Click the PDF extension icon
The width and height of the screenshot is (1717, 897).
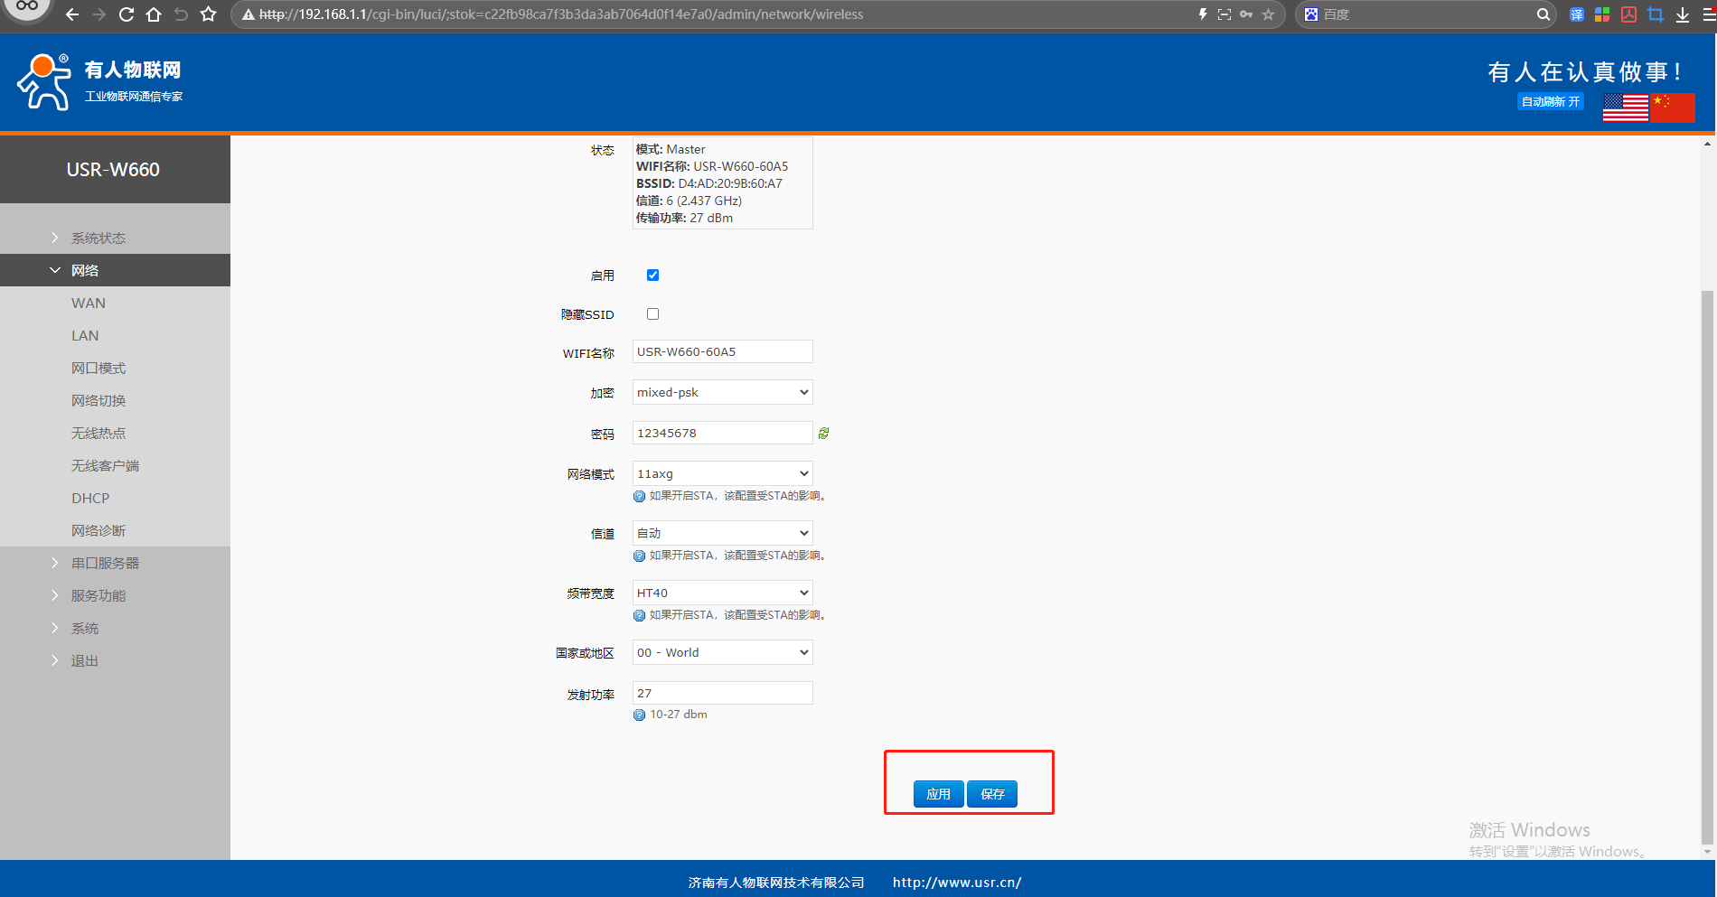(x=1628, y=14)
